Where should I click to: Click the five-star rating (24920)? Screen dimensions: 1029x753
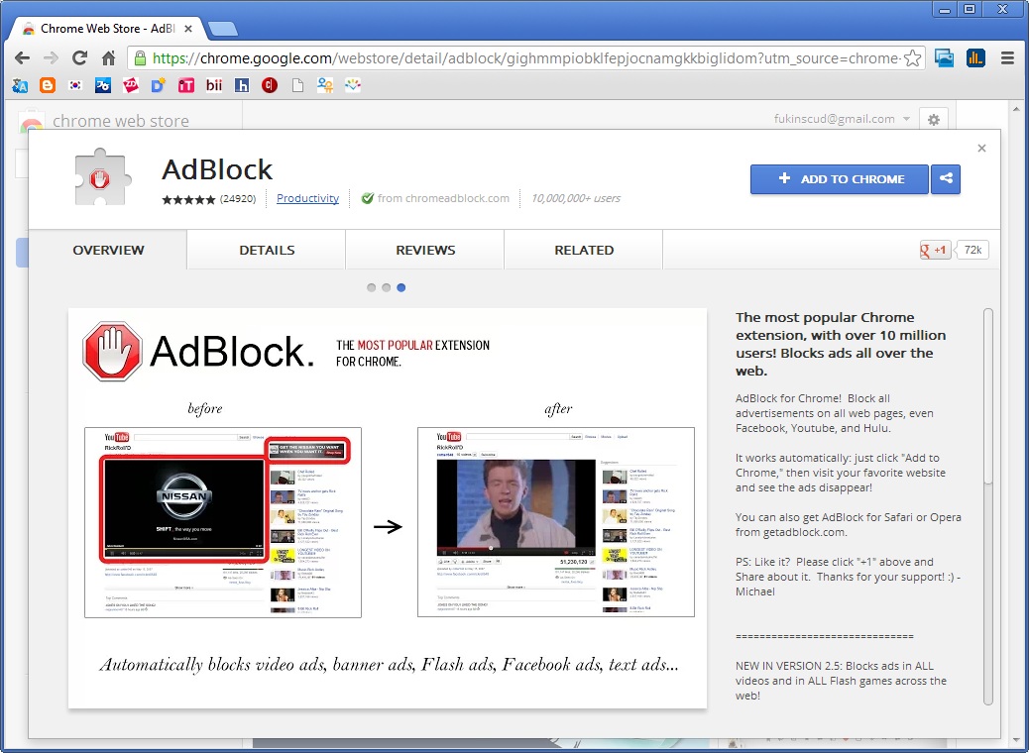click(x=209, y=199)
